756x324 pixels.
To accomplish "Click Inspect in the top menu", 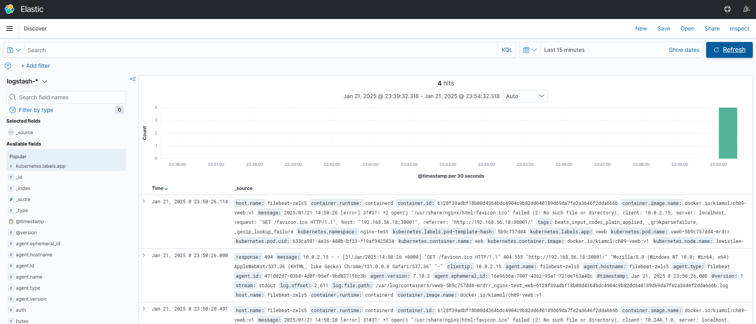I will [x=739, y=28].
